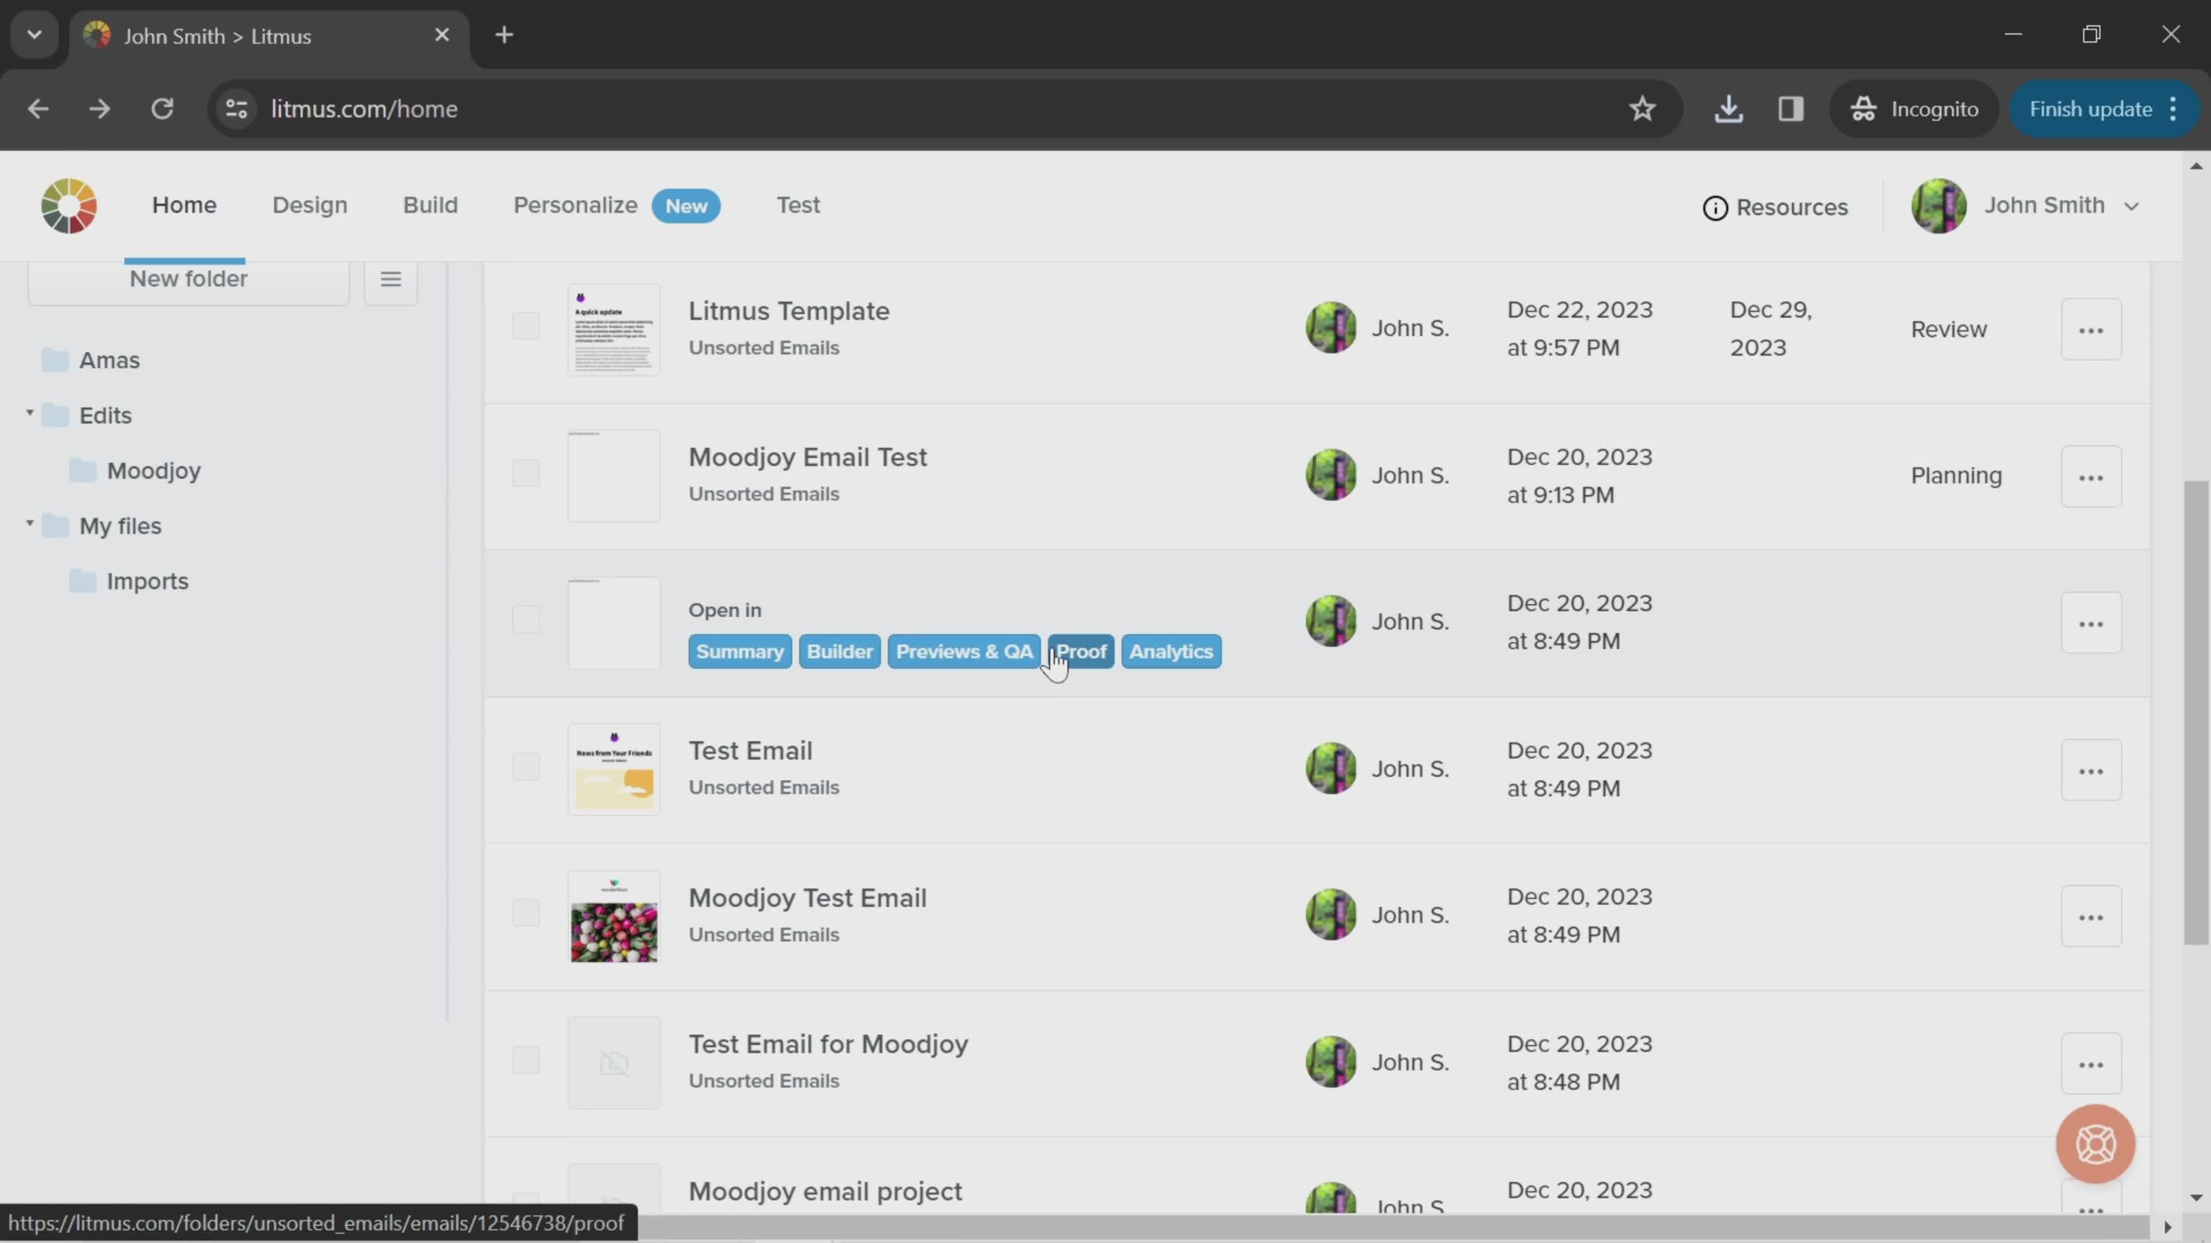Click the Litmus app logo icon

pyautogui.click(x=69, y=205)
